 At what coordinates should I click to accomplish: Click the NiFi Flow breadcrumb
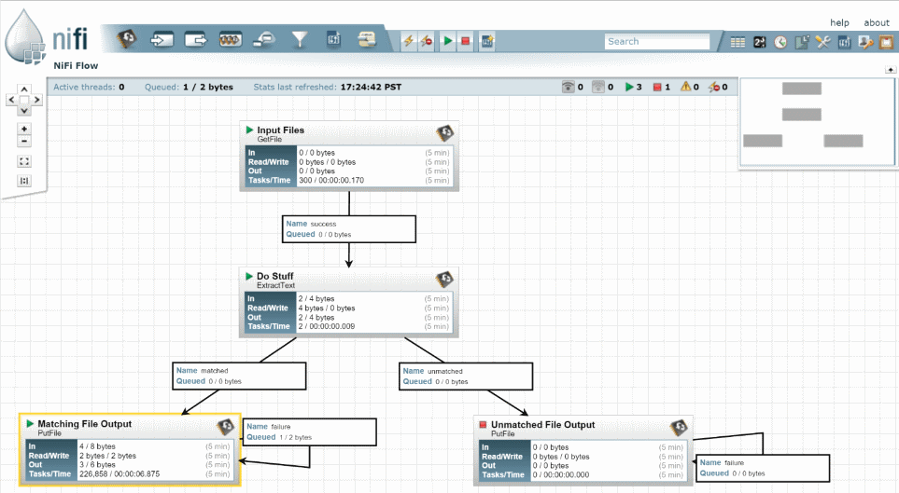(76, 66)
